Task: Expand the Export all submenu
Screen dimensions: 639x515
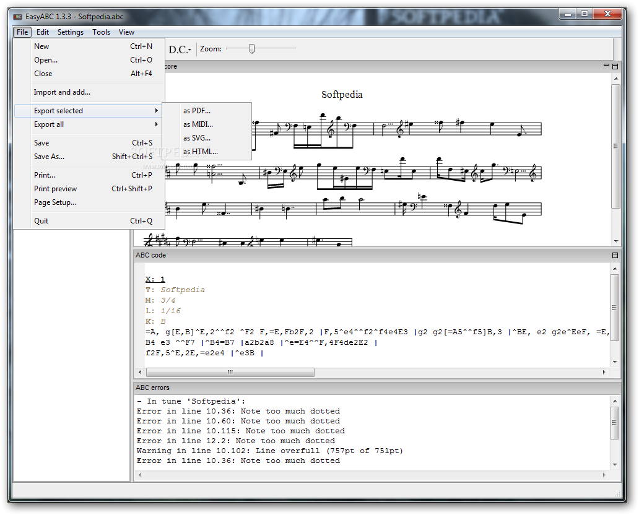Action: point(89,124)
